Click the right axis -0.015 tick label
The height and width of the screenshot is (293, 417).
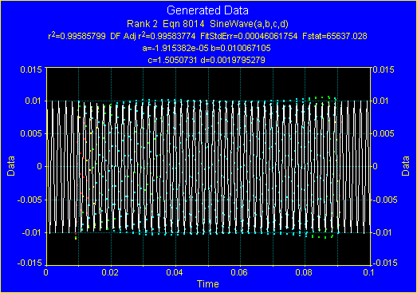click(385, 263)
